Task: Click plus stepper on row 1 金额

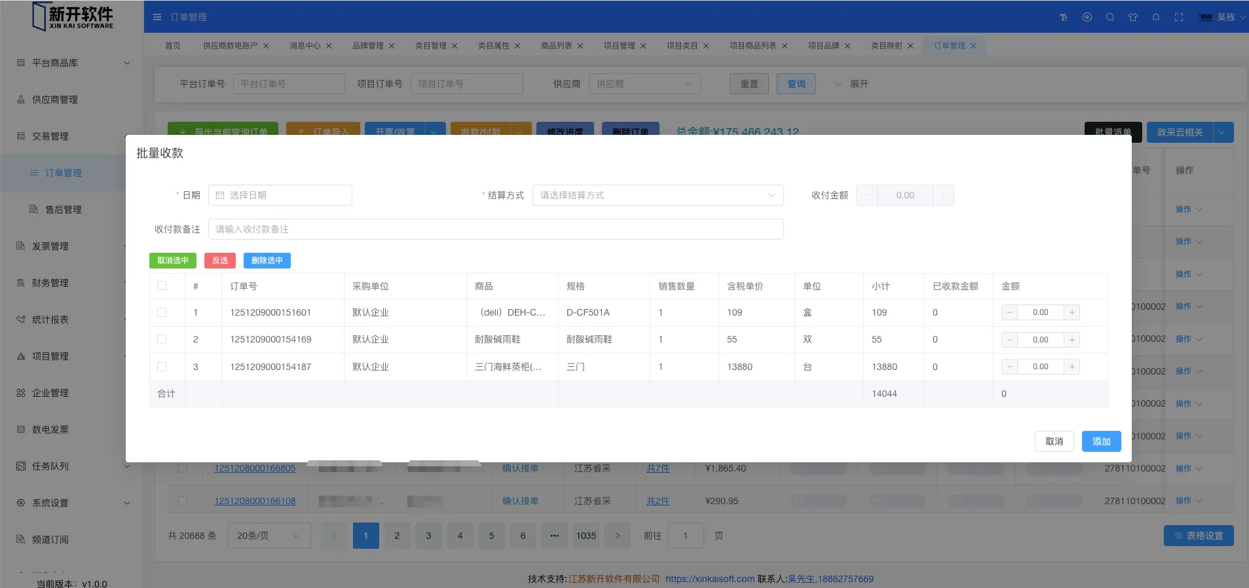Action: [x=1072, y=313]
